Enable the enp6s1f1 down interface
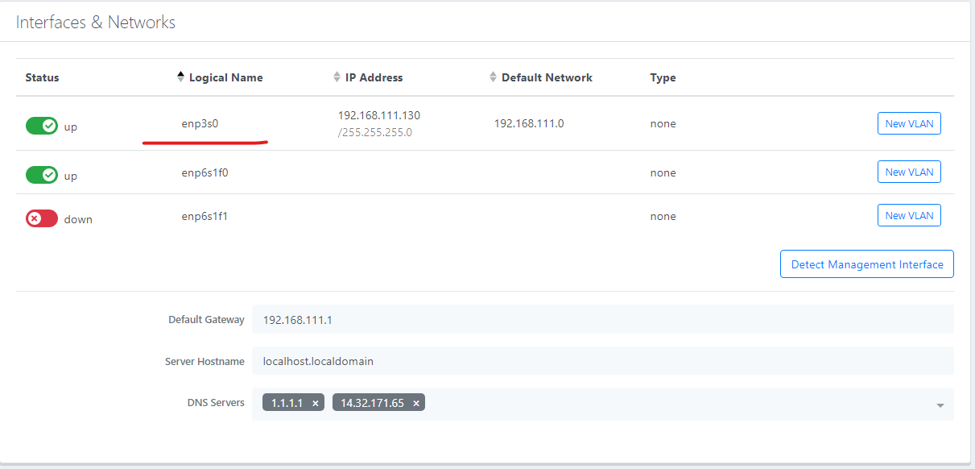Image resolution: width=975 pixels, height=469 pixels. 42,218
